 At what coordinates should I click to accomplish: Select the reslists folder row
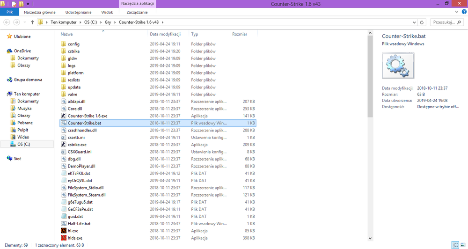coord(158,80)
